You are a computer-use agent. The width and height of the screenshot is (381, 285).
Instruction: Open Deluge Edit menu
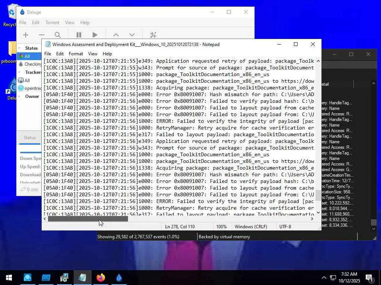35,23
